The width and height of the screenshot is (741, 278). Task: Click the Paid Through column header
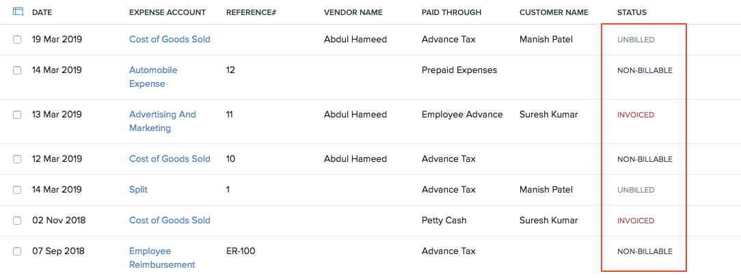(451, 12)
